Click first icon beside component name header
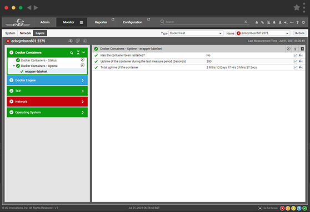The height and width of the screenshot is (212, 310). 71,41
